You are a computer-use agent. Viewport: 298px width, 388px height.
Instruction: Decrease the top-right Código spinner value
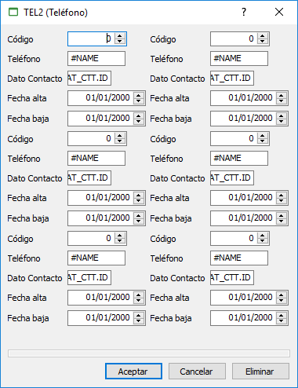pyautogui.click(x=263, y=42)
